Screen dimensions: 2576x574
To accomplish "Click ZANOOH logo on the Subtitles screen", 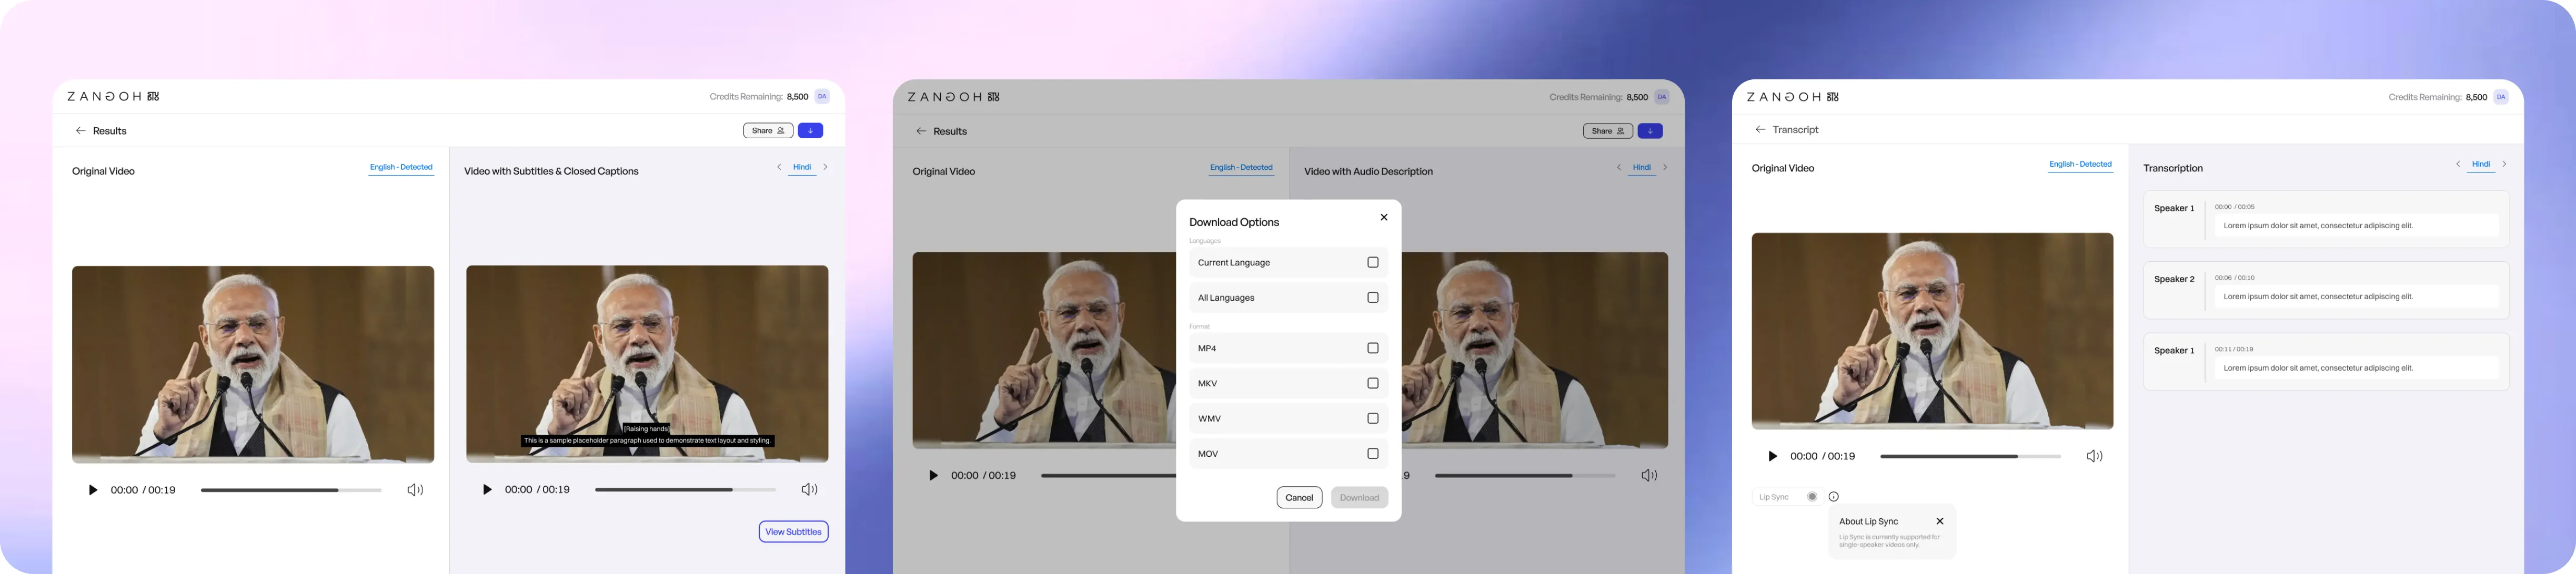I will click(113, 97).
